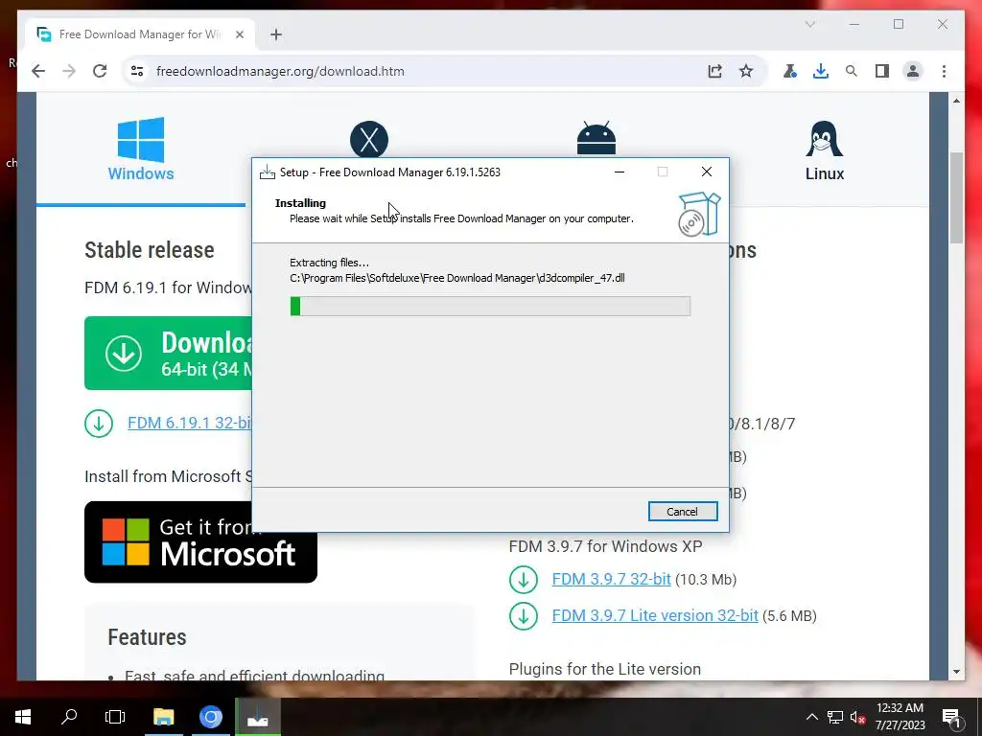
Task: Share this page icon in address bar
Action: [714, 71]
